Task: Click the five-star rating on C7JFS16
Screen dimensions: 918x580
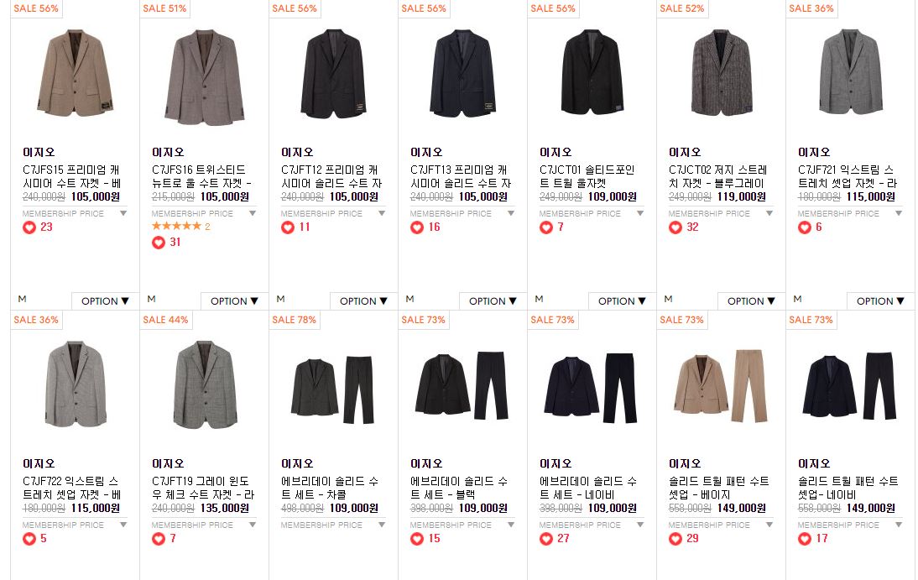Action: 176,226
